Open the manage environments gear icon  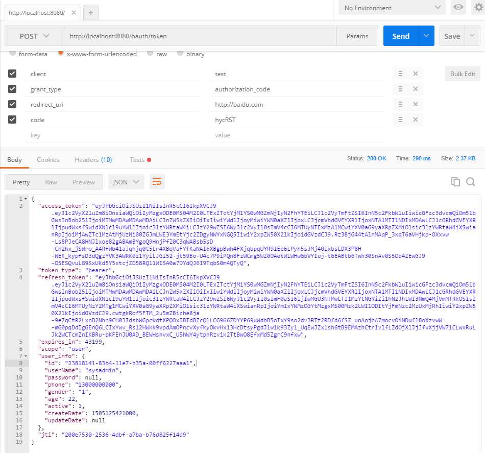(478, 7)
